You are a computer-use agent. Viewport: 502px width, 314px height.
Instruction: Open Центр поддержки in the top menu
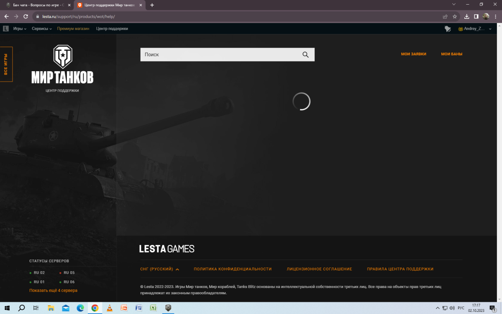pos(112,29)
